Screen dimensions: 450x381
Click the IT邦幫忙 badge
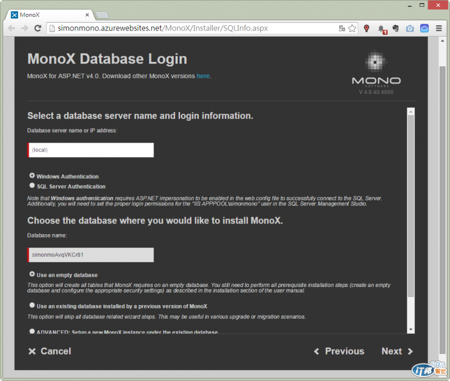(x=430, y=369)
